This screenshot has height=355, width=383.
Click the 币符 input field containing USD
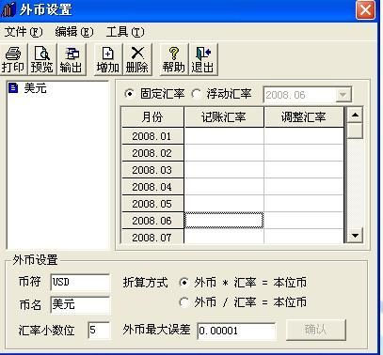(x=80, y=282)
